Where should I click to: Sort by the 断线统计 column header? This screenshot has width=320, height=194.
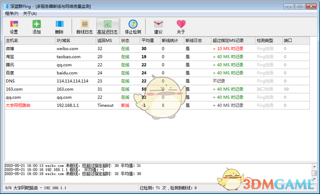pos(172,40)
